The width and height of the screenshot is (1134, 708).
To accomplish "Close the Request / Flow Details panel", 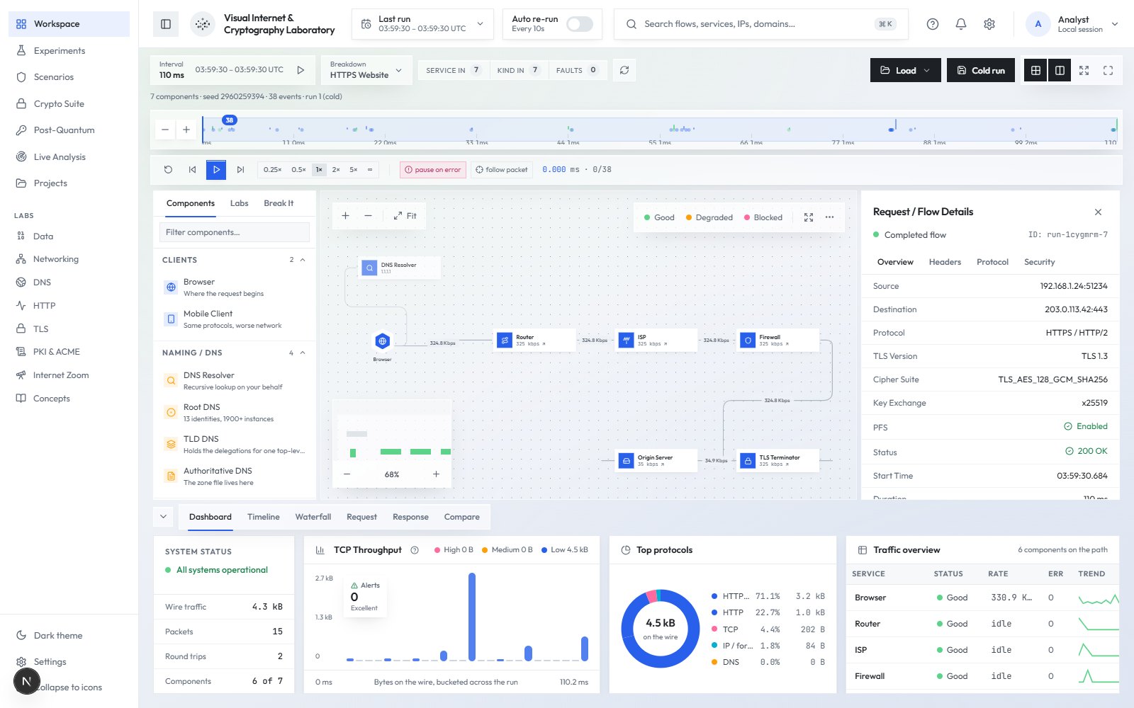I will (x=1098, y=212).
